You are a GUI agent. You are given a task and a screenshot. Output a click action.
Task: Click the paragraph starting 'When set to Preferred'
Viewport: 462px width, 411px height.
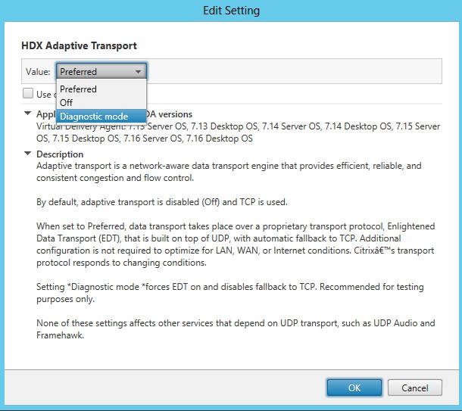pyautogui.click(x=227, y=242)
